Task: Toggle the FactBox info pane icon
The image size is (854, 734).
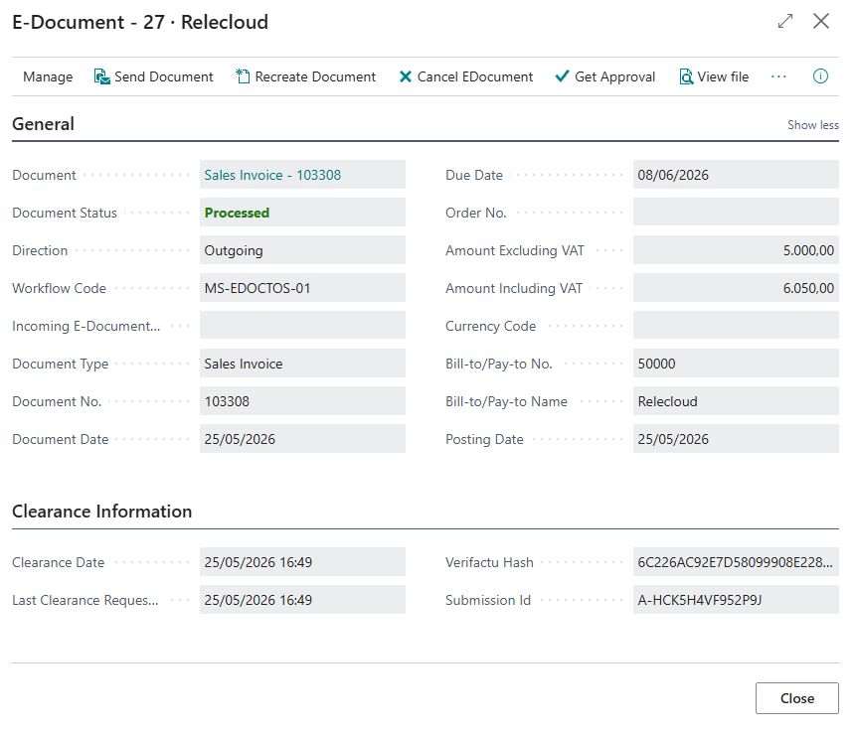Action: click(x=820, y=76)
